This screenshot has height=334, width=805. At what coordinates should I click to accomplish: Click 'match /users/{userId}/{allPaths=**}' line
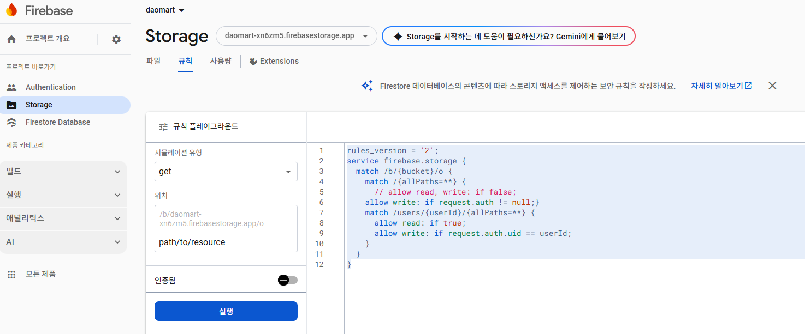pos(450,212)
